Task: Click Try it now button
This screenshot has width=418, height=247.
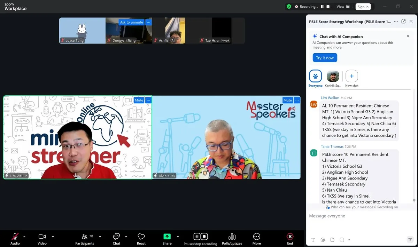Action: click(325, 58)
